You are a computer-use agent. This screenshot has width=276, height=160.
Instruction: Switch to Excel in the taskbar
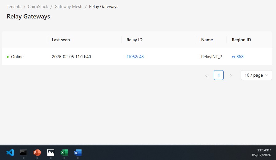tap(64, 152)
